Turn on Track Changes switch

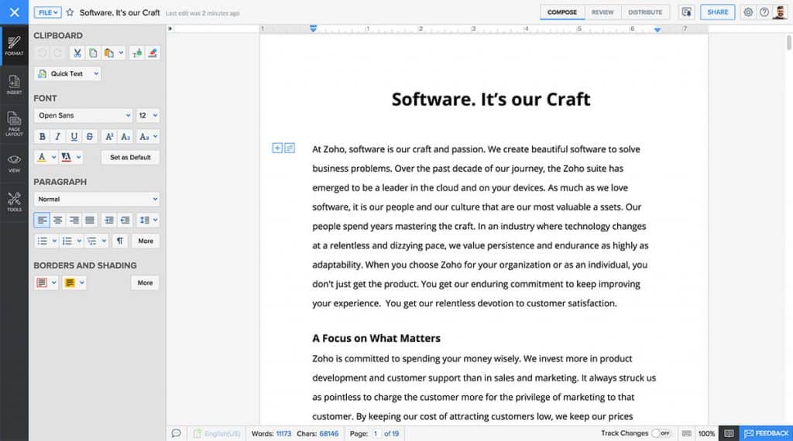pos(661,433)
